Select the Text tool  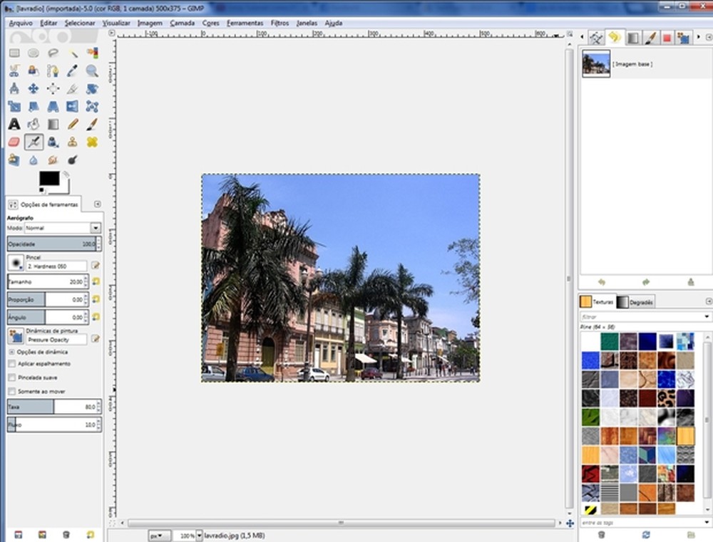coord(14,123)
